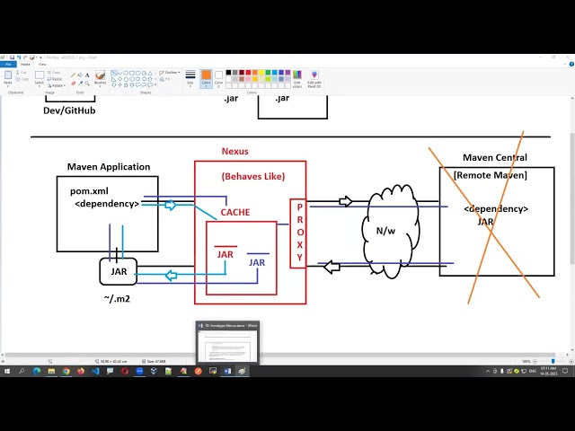Open the shape Fill dropdown
The width and height of the screenshot is (575, 431).
pyautogui.click(x=165, y=79)
